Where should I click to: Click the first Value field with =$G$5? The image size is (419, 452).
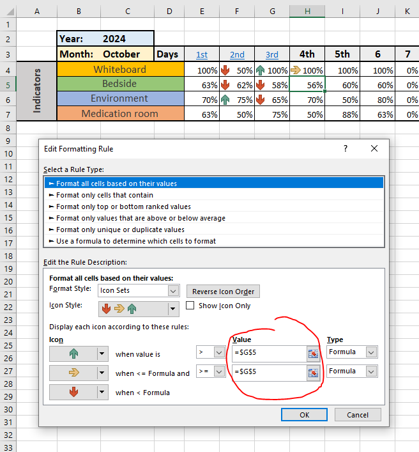pyautogui.click(x=270, y=354)
